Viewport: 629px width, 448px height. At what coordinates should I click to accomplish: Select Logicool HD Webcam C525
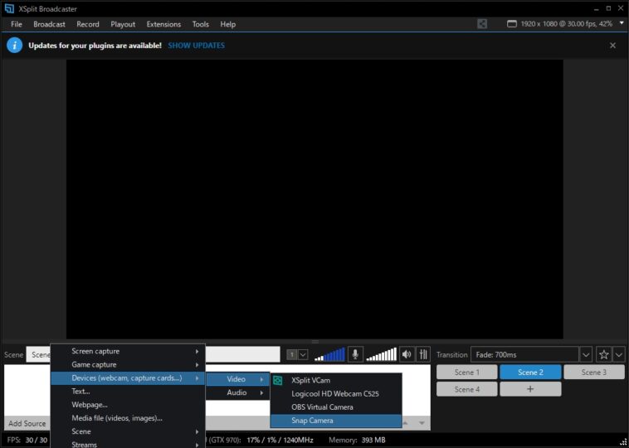336,394
